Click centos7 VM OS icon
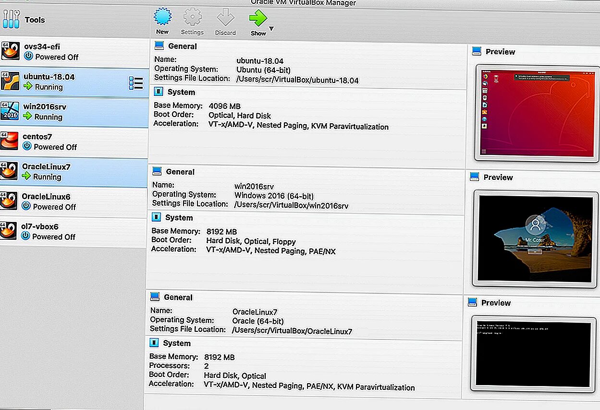Image resolution: width=600 pixels, height=410 pixels. point(9,141)
